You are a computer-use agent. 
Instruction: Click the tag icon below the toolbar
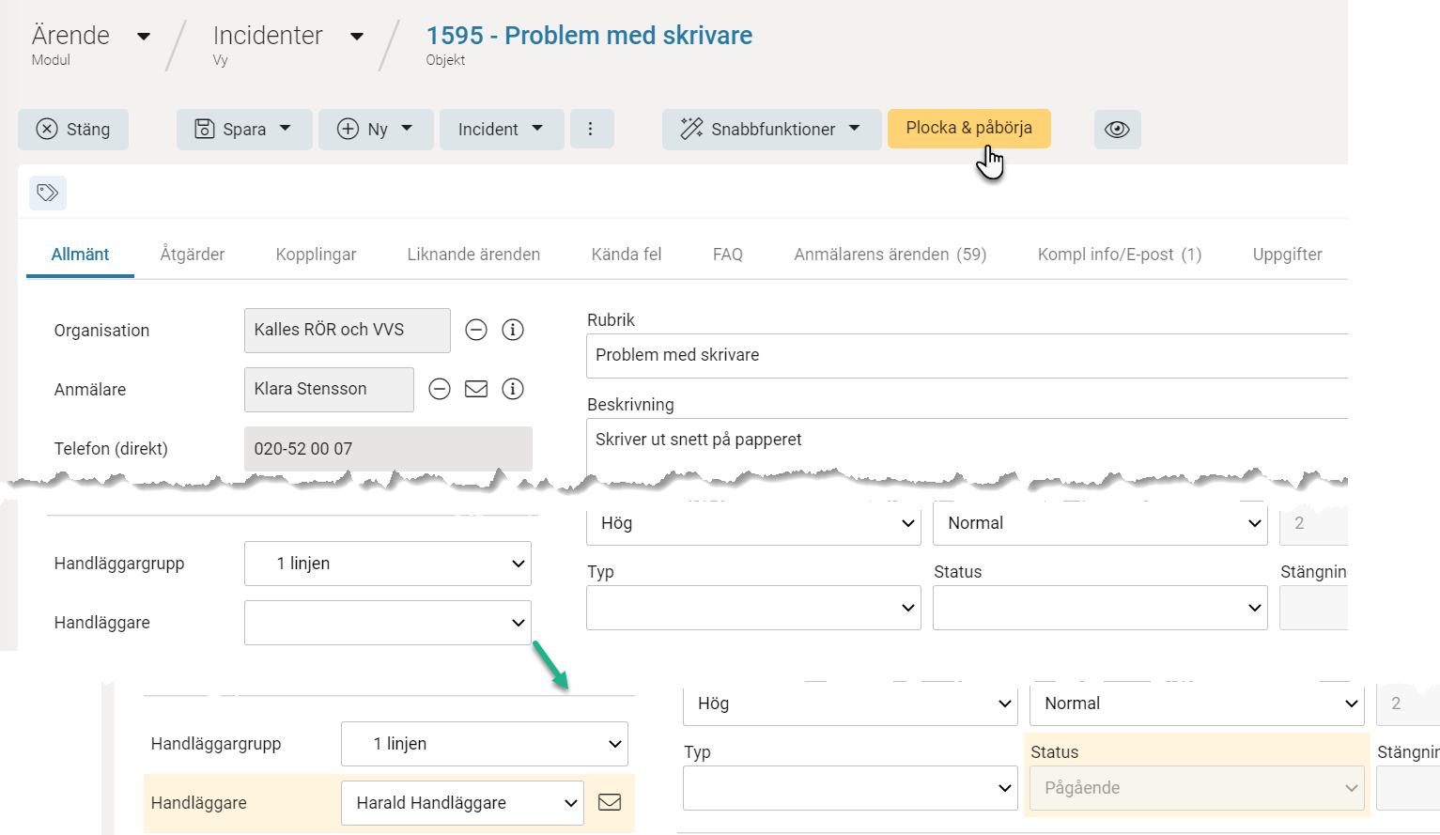(x=47, y=193)
